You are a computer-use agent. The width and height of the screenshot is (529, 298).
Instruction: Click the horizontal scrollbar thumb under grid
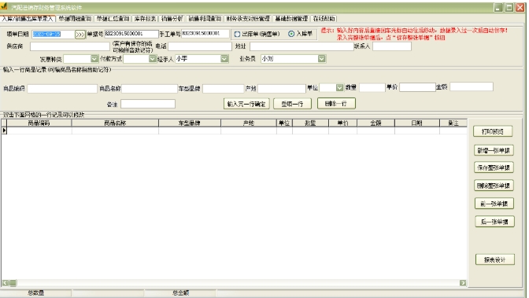(x=13, y=283)
